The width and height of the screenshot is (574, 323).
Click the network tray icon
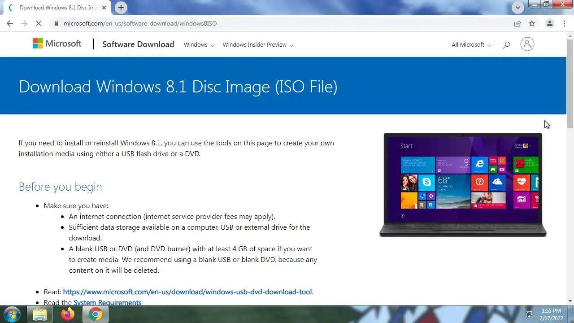pyautogui.click(x=529, y=314)
